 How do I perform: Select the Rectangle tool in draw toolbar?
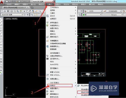[1, 31]
